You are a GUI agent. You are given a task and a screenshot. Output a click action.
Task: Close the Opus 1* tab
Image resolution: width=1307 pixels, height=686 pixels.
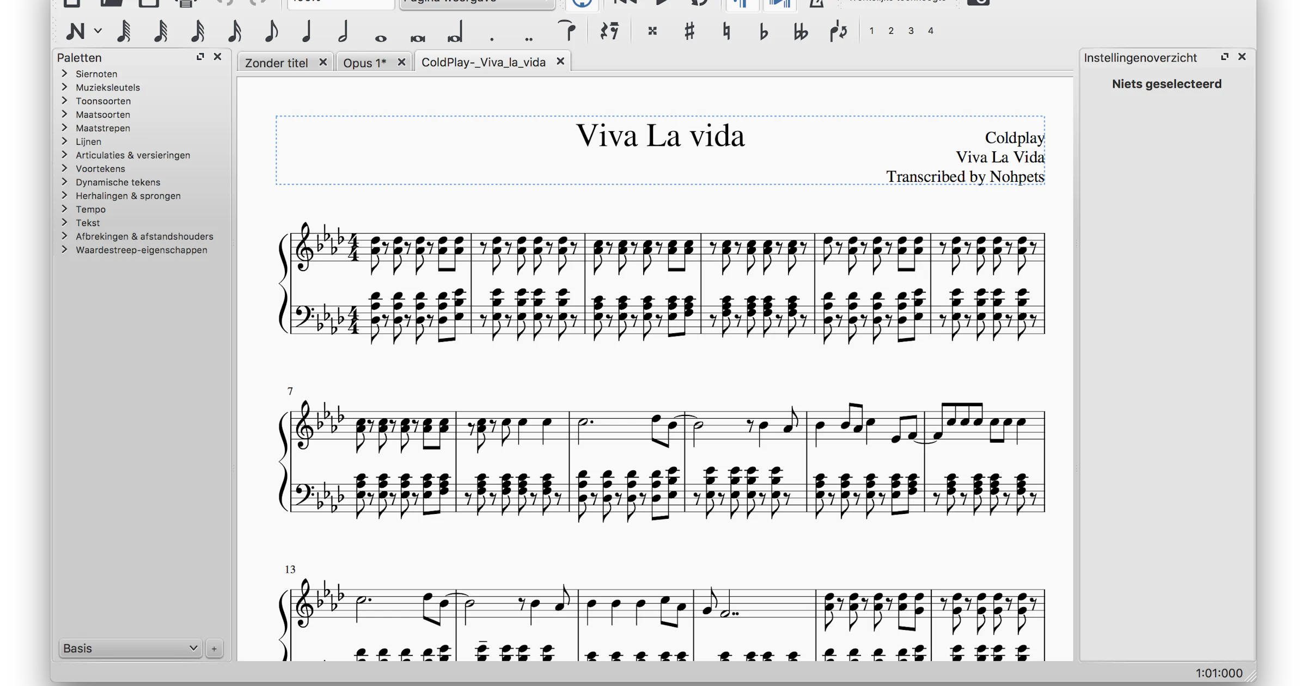[401, 62]
